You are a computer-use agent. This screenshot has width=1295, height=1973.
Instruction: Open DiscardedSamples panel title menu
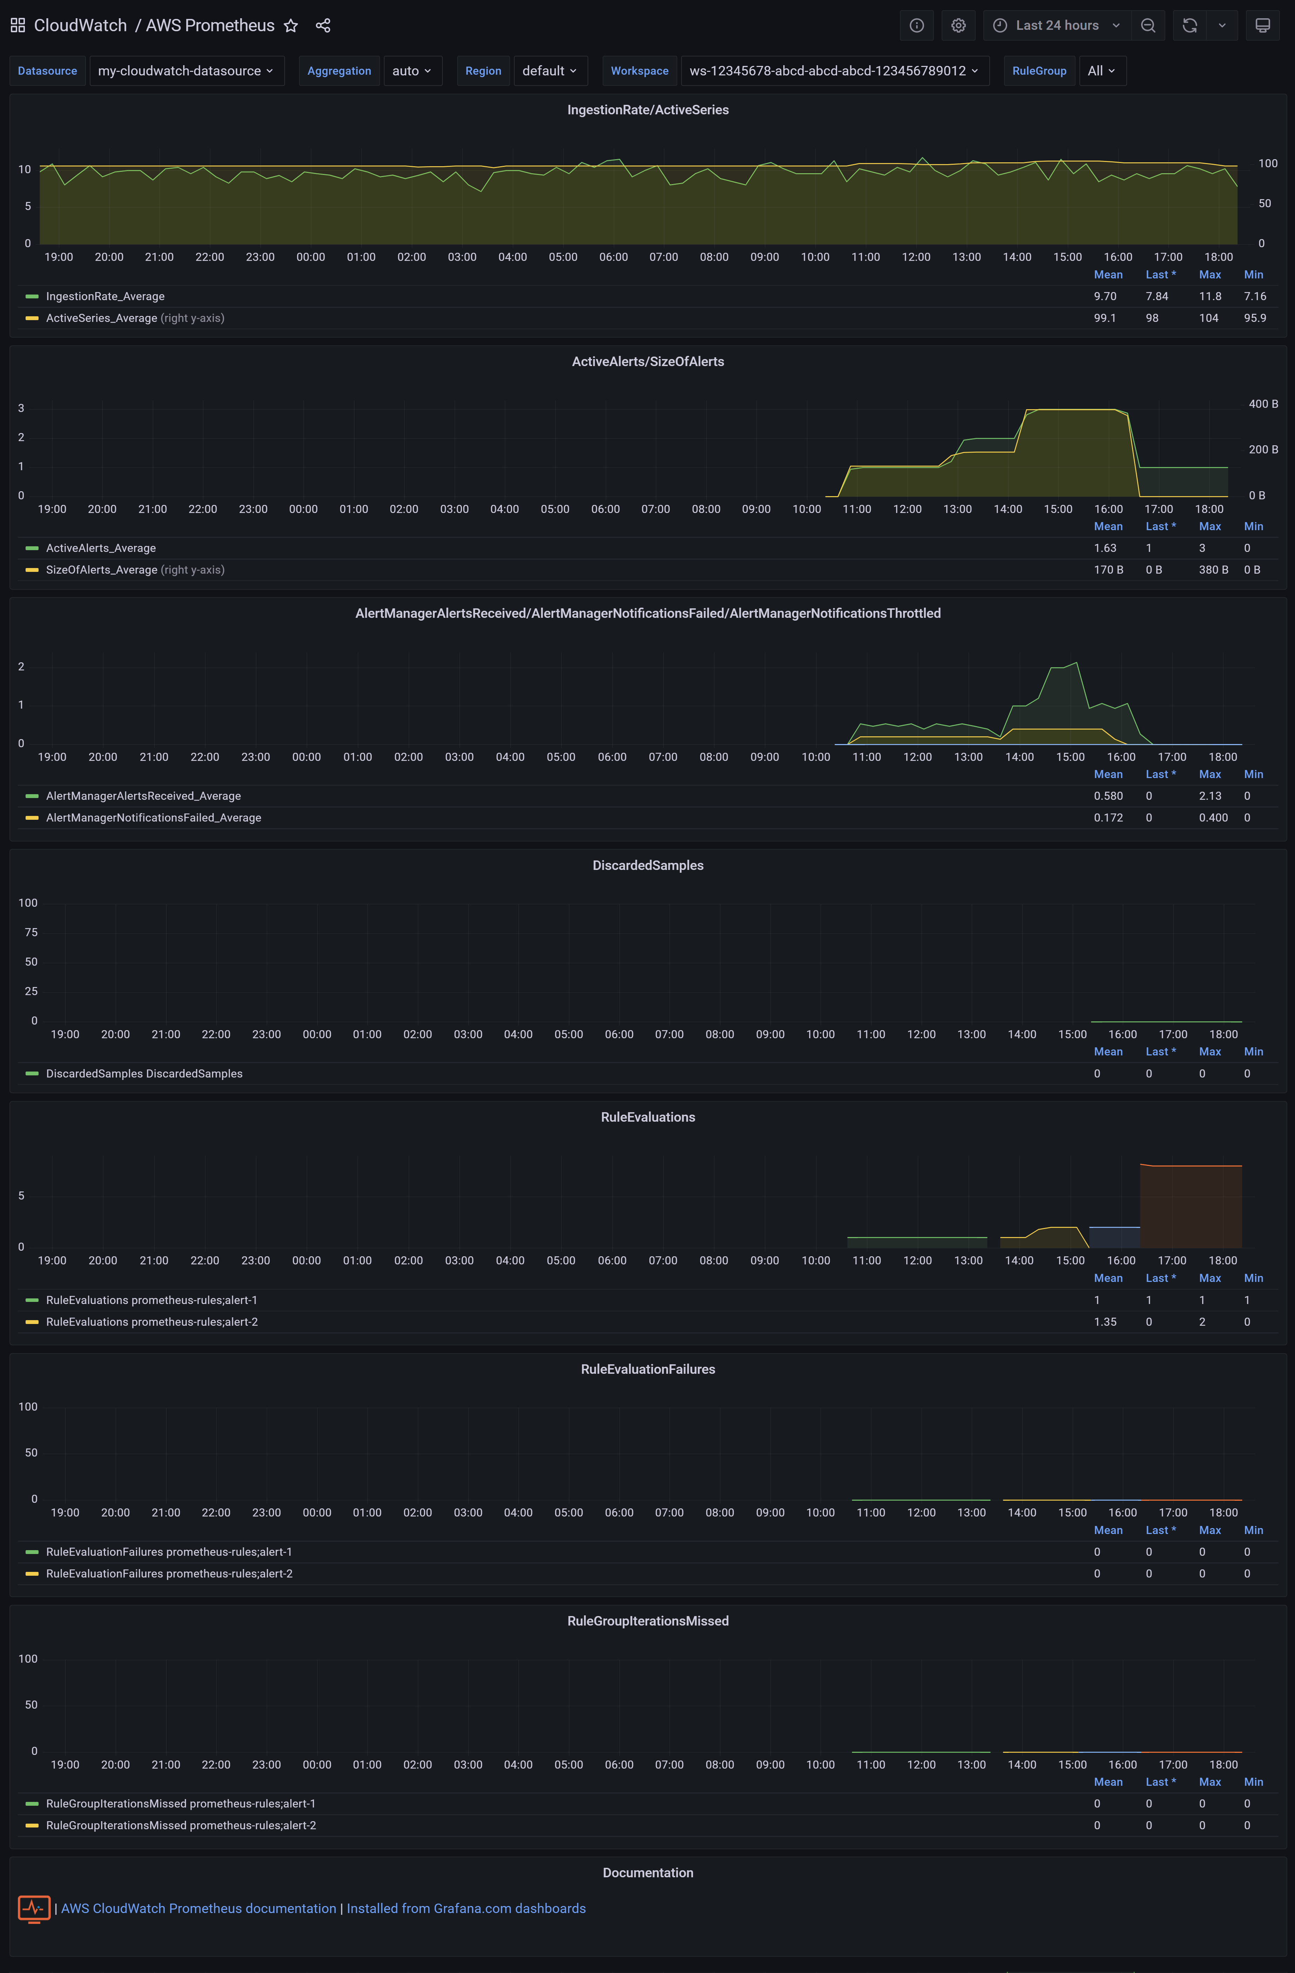pos(647,865)
